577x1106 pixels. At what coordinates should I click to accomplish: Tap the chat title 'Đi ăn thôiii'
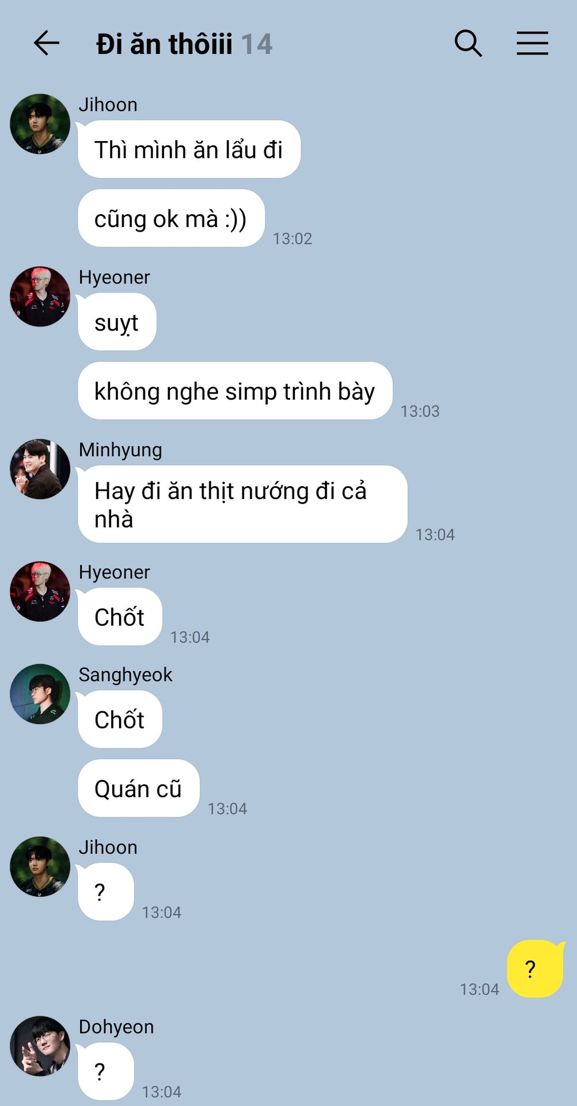click(165, 44)
